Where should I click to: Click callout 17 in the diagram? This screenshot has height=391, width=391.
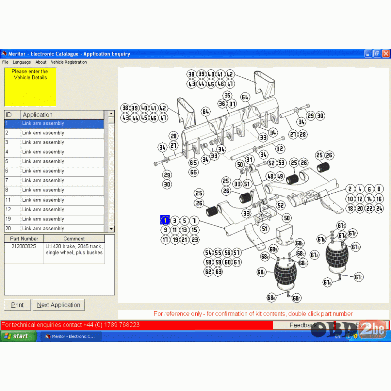point(165,240)
